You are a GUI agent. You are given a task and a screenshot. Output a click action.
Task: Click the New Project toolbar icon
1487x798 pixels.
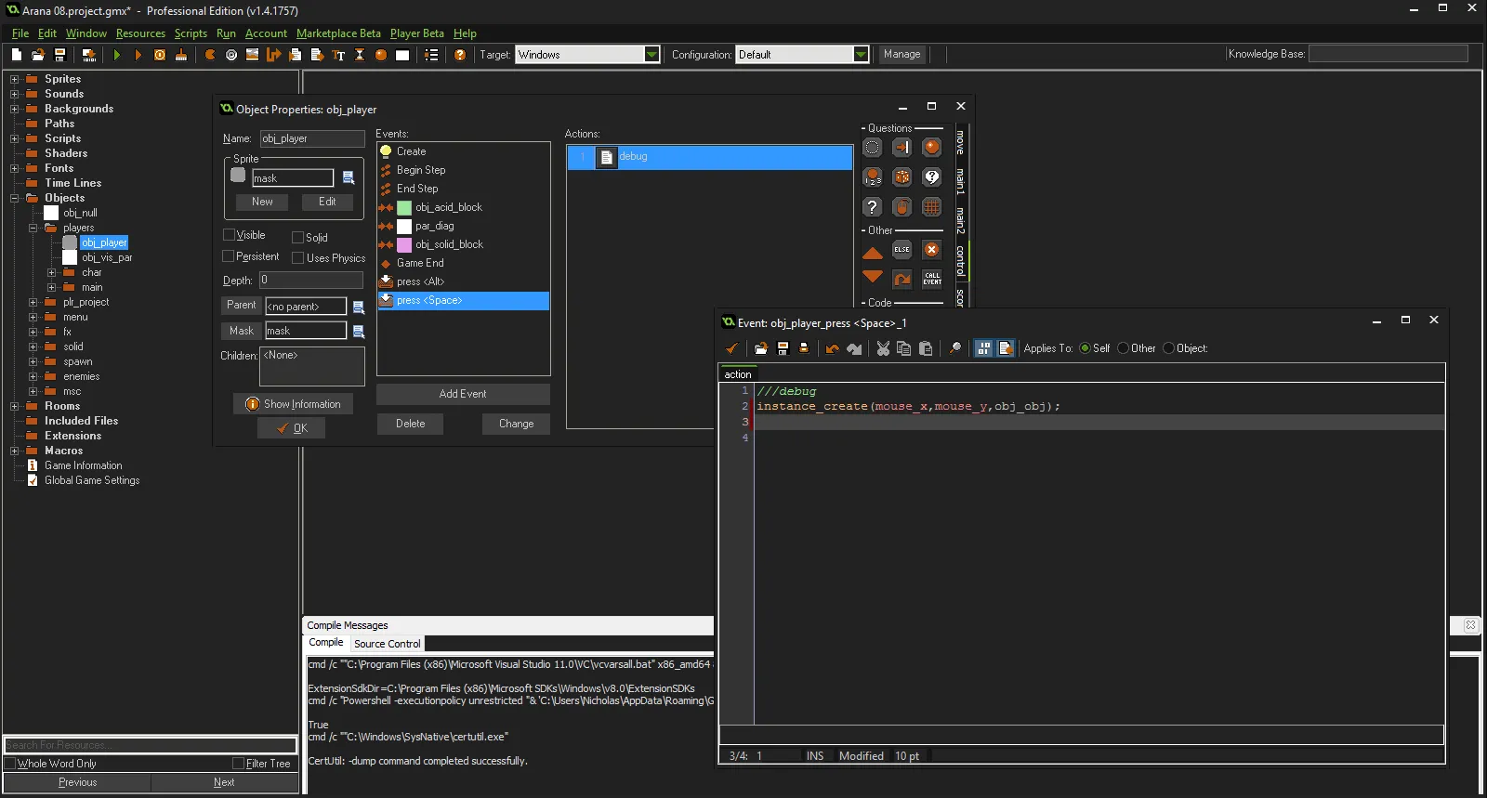pos(17,55)
